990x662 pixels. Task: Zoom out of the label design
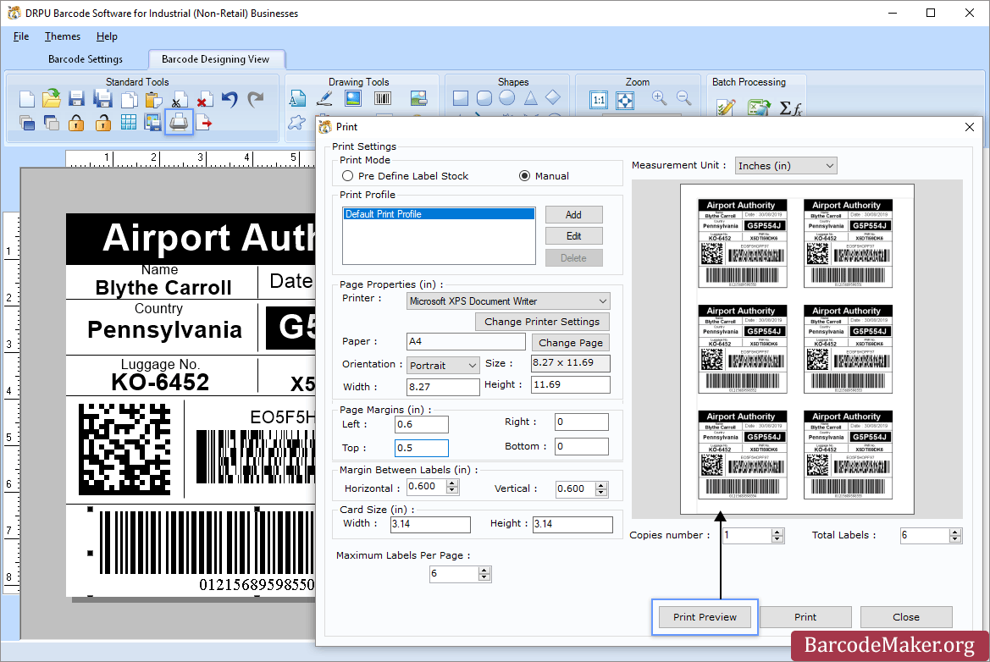[x=683, y=98]
